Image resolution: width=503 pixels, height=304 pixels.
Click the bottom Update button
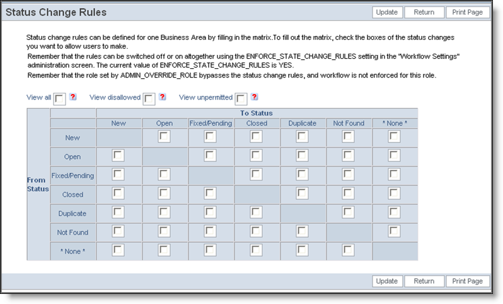(387, 281)
